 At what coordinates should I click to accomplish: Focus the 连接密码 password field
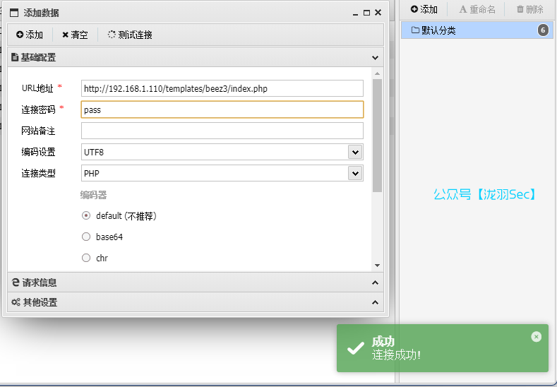(x=222, y=109)
